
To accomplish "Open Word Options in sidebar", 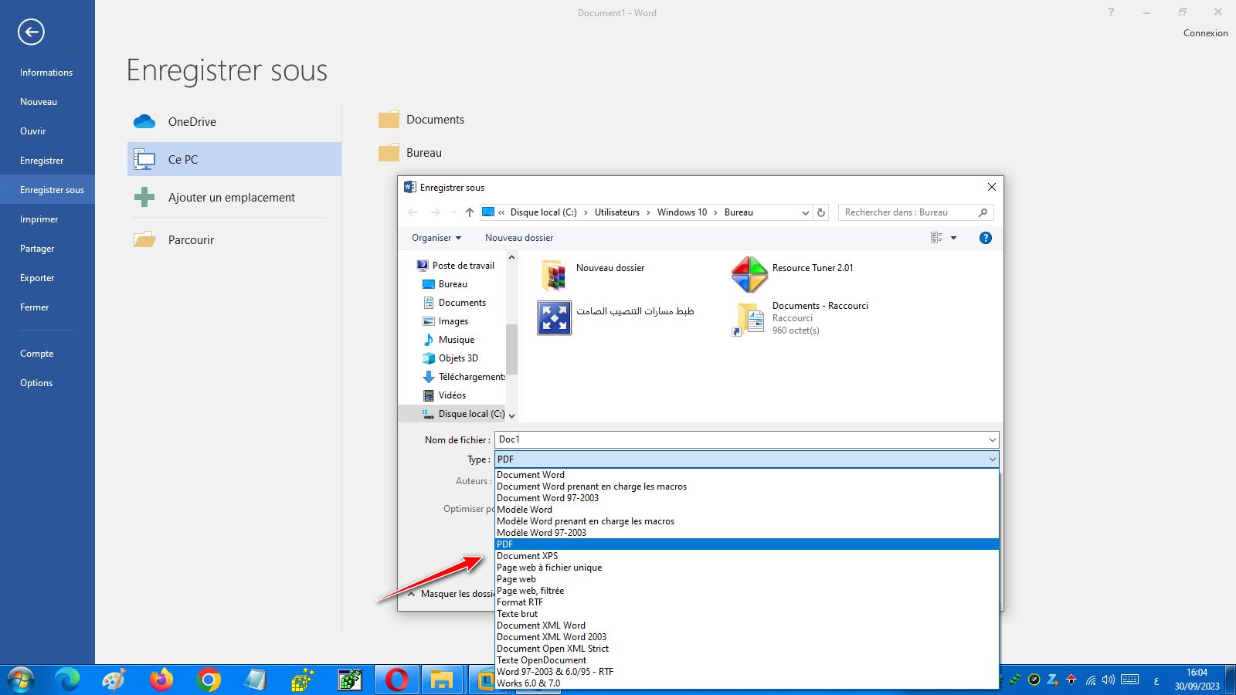I will pos(47,383).
